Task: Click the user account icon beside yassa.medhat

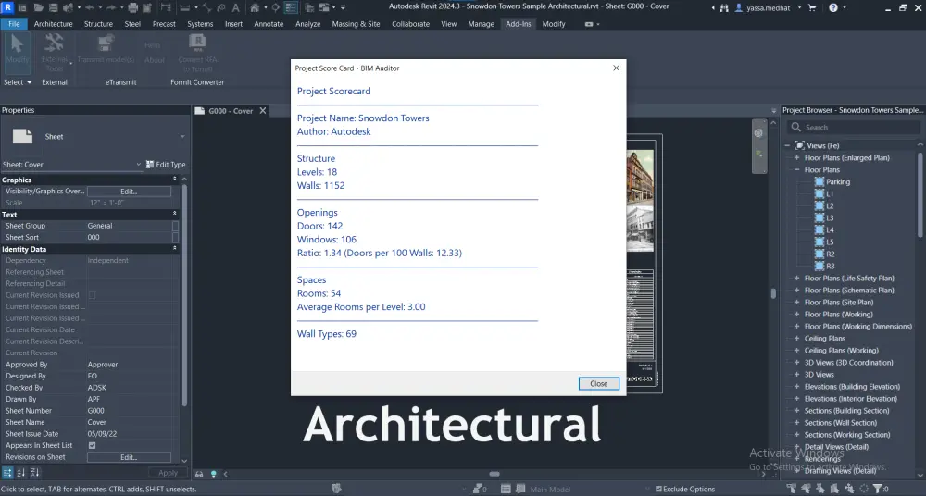Action: [x=738, y=7]
